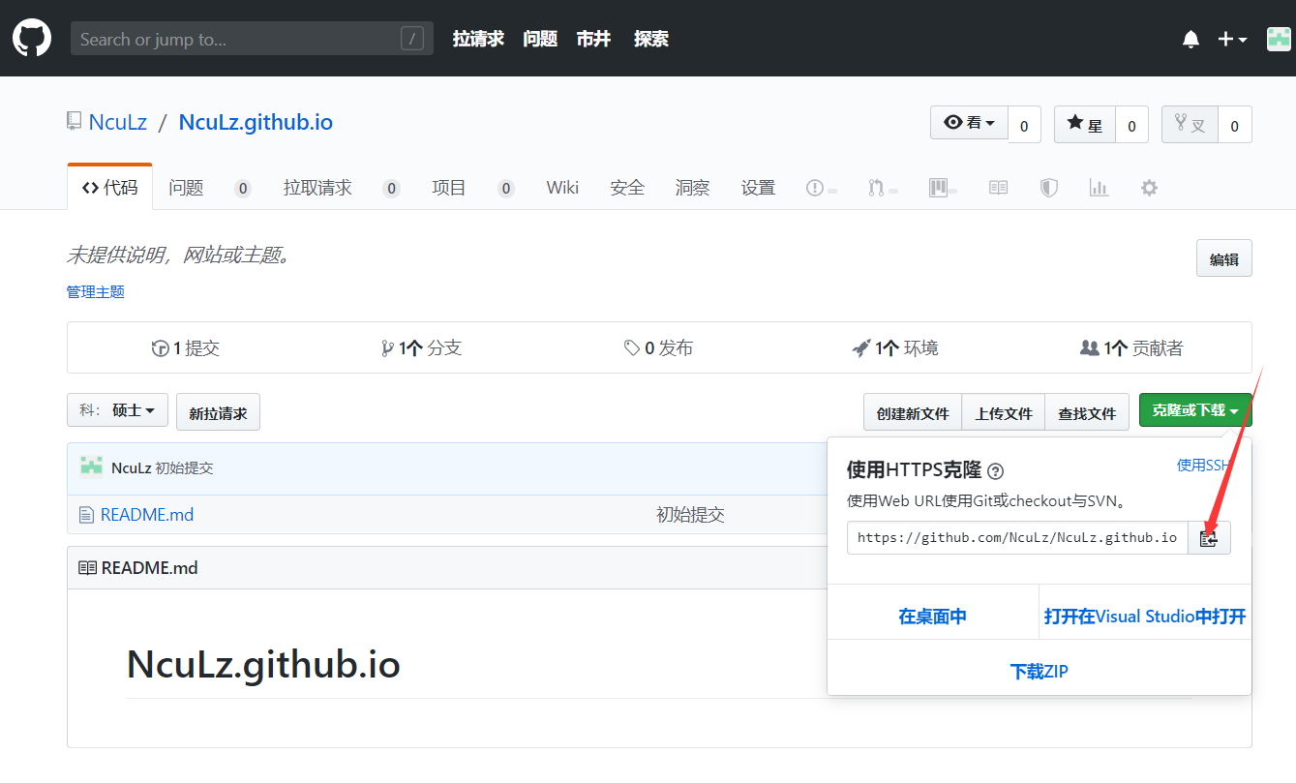
Task: View the 1个 分支 branches
Action: tap(421, 347)
